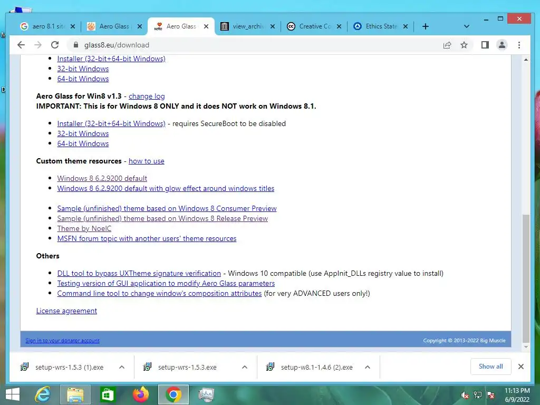Screen dimensions: 540x405
Task: View site security lock info
Action: pyautogui.click(x=76, y=45)
